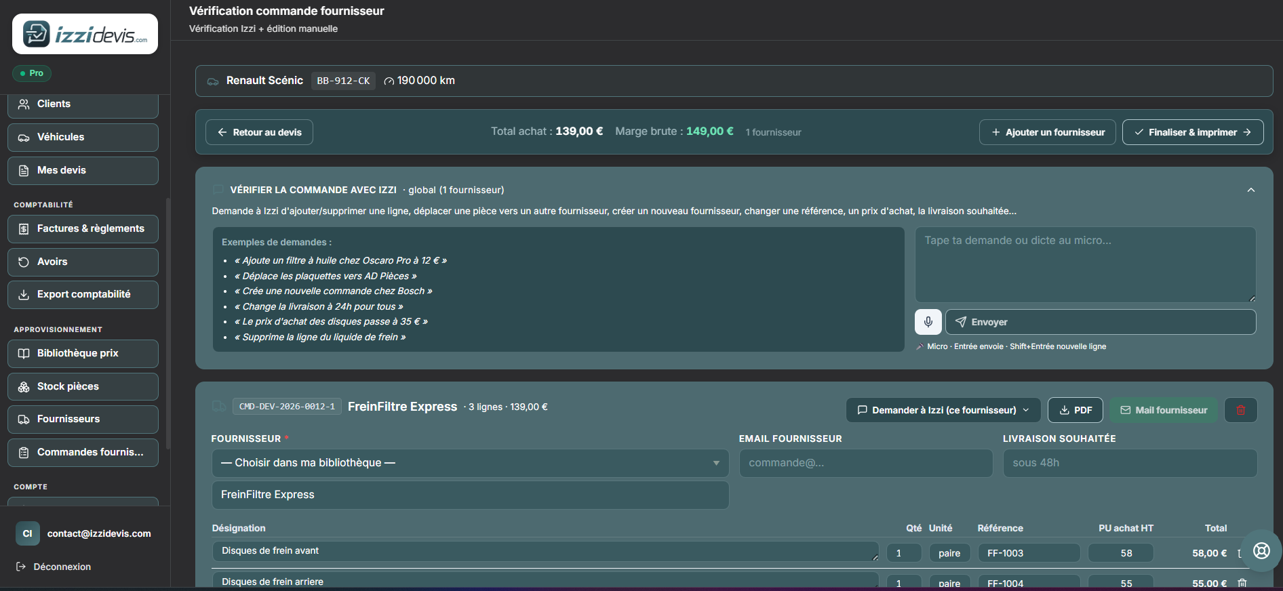The width and height of the screenshot is (1283, 591).
Task: Click the PU achat field showing 58
Action: (x=1120, y=553)
